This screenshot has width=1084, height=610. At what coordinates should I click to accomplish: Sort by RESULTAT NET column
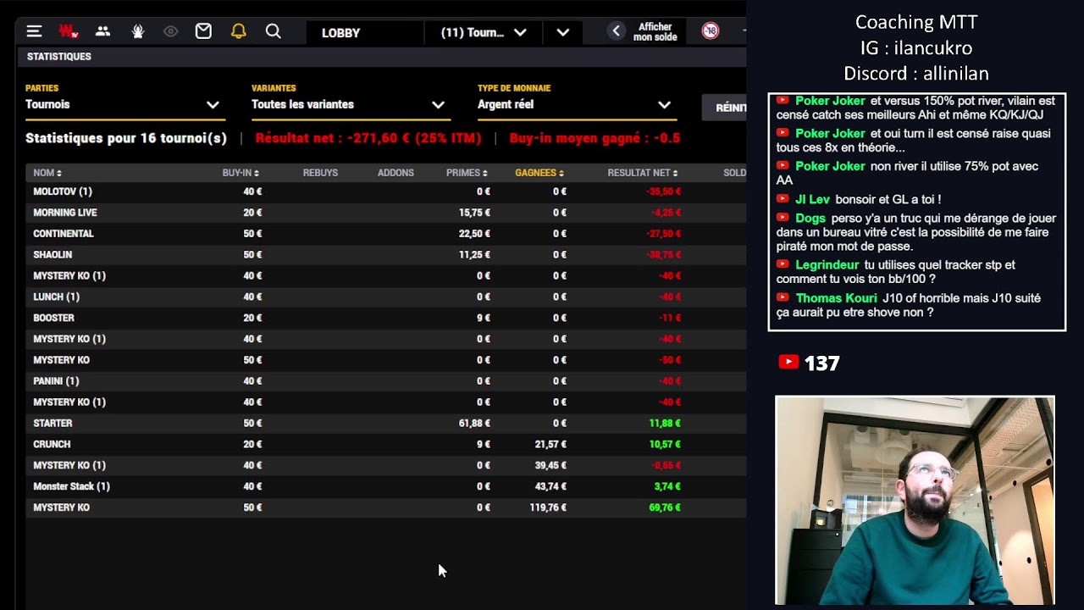pyautogui.click(x=643, y=173)
